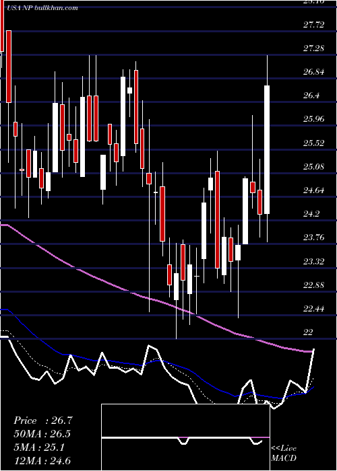Click the 'USA NP bullkhan.com' watermark text
337x471 pixels.
click(42, 8)
